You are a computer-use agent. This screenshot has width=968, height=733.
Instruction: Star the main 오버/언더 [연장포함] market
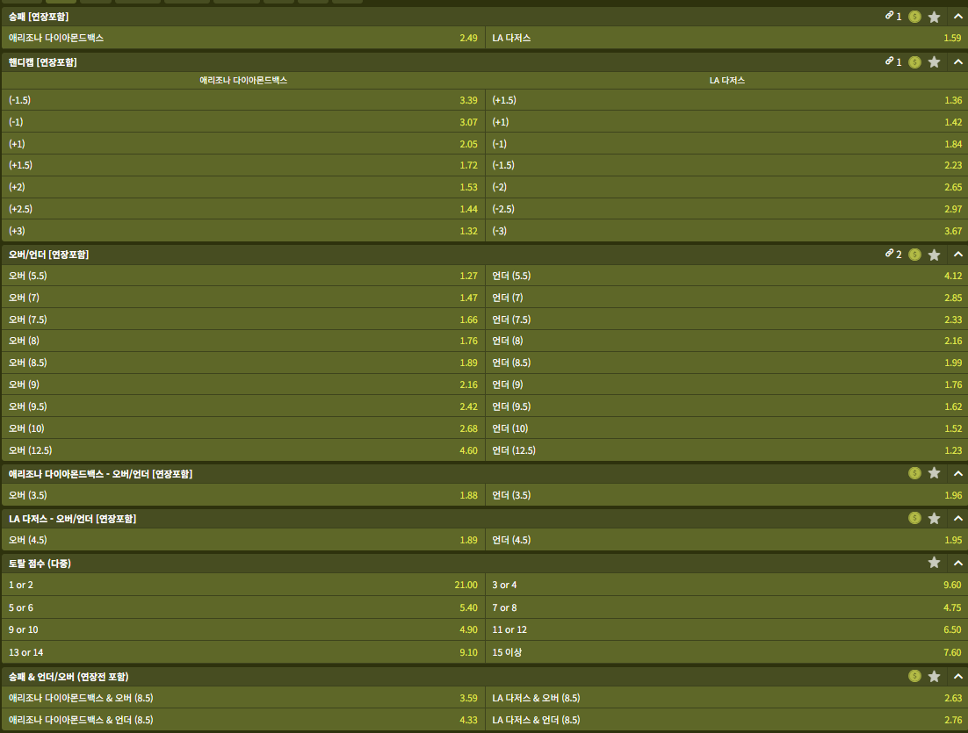click(x=934, y=255)
